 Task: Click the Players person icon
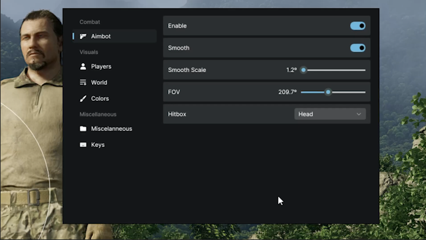click(83, 67)
